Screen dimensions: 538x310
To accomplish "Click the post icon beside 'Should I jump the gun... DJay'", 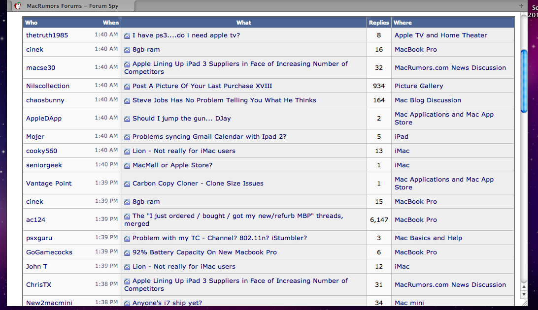I will click(127, 119).
